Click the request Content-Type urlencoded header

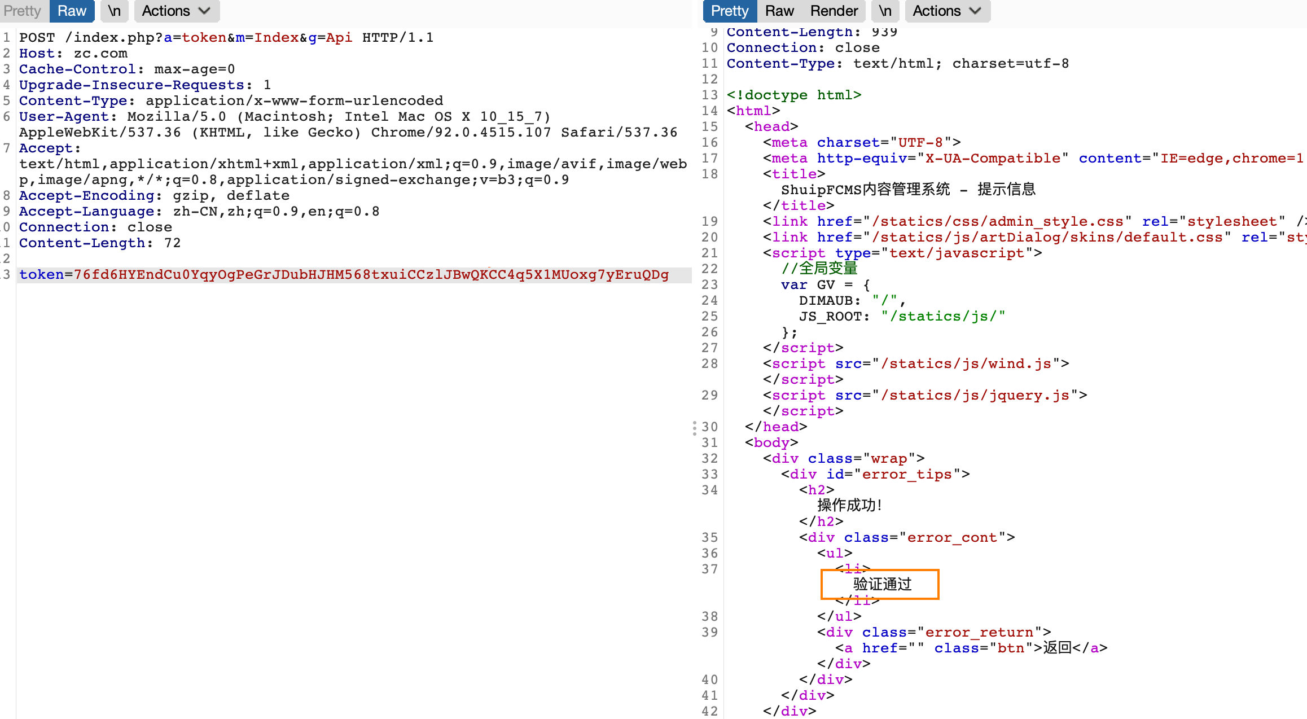click(231, 101)
